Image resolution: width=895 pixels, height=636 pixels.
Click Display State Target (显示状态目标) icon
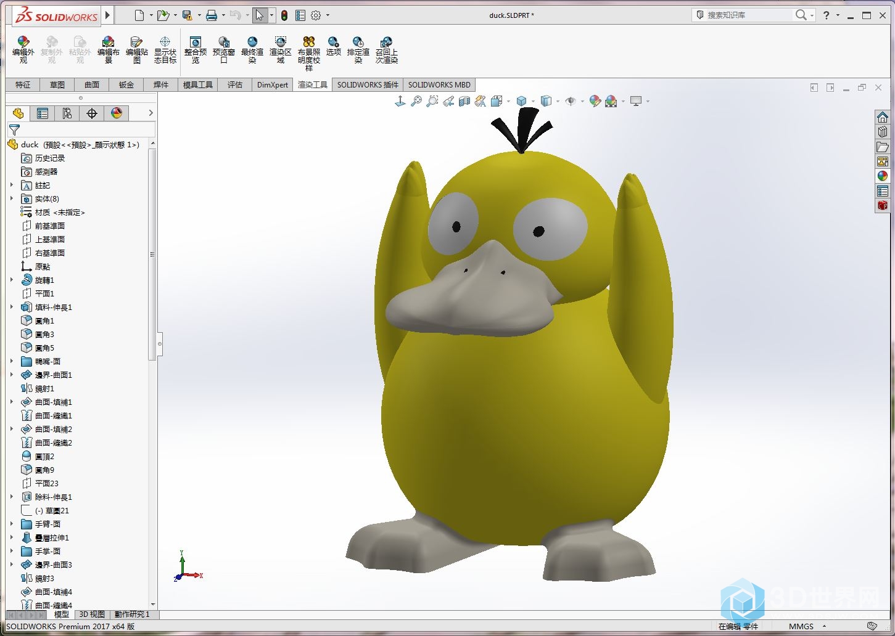point(165,49)
